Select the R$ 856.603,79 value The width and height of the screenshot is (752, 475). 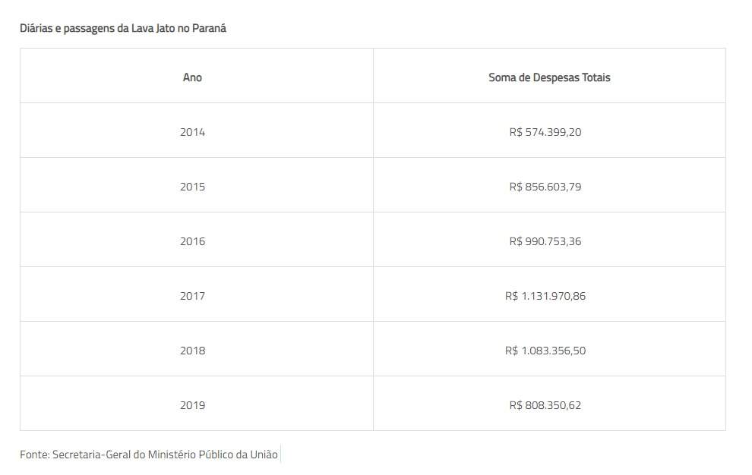545,187
